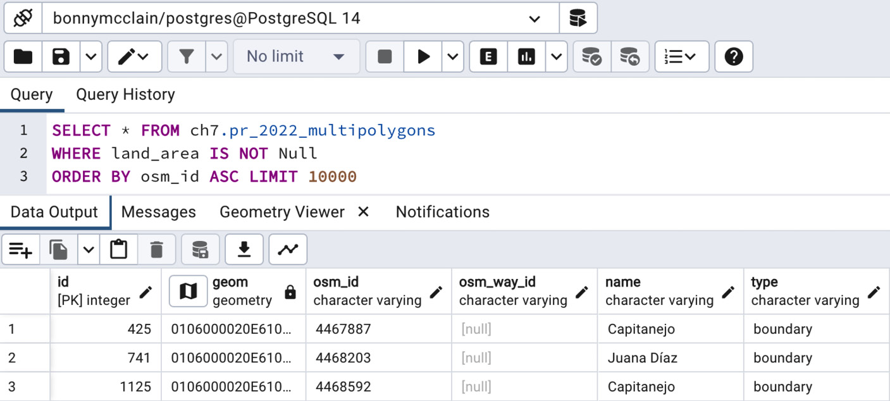890x401 pixels.
Task: Switch to the Query History tab
Action: point(125,94)
